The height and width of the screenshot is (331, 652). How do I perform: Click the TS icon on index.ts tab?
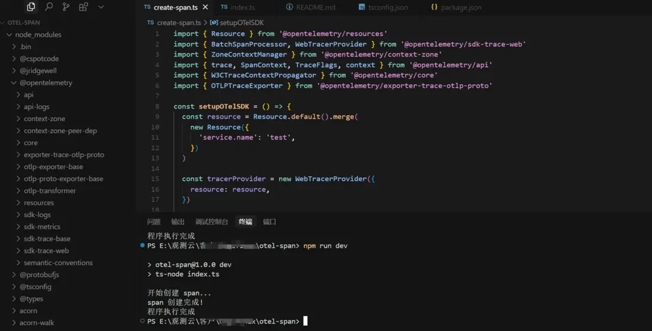click(224, 7)
